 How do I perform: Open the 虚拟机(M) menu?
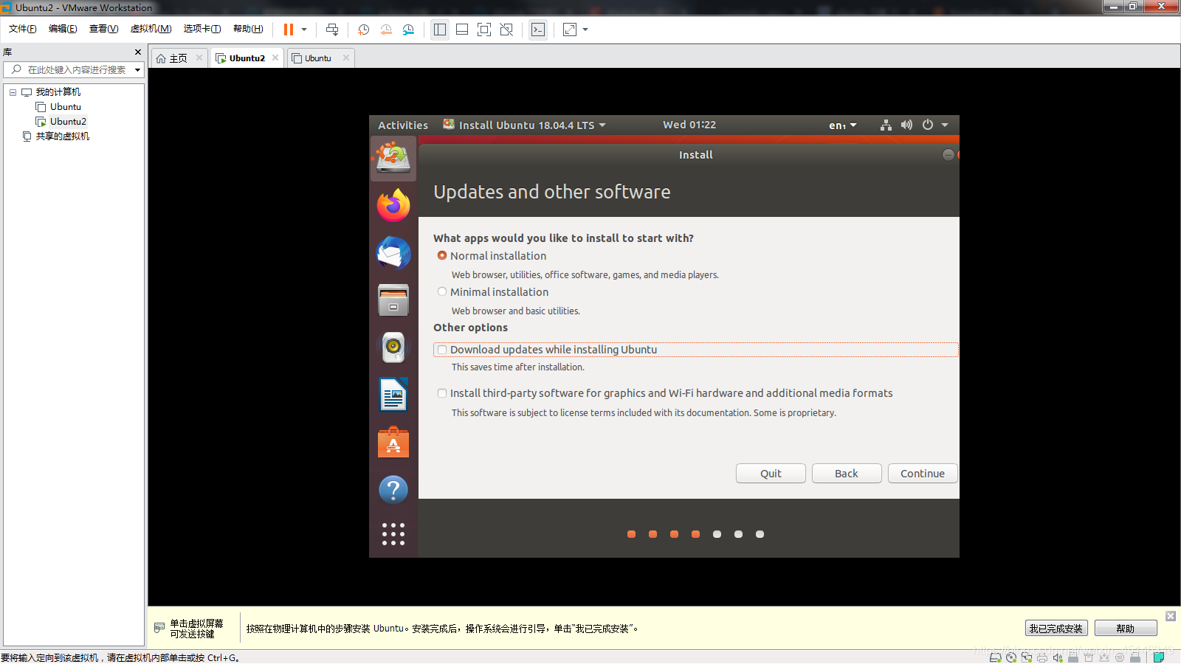click(x=151, y=29)
